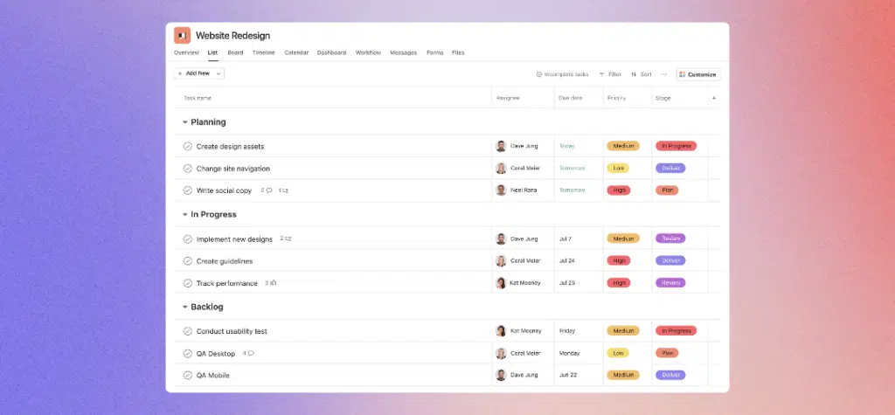Open the comments on QA Desktop
The height and width of the screenshot is (415, 895).
pos(250,353)
